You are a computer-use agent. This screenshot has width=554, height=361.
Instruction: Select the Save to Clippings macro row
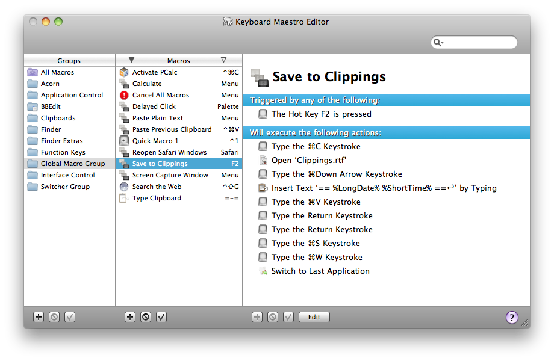click(179, 164)
